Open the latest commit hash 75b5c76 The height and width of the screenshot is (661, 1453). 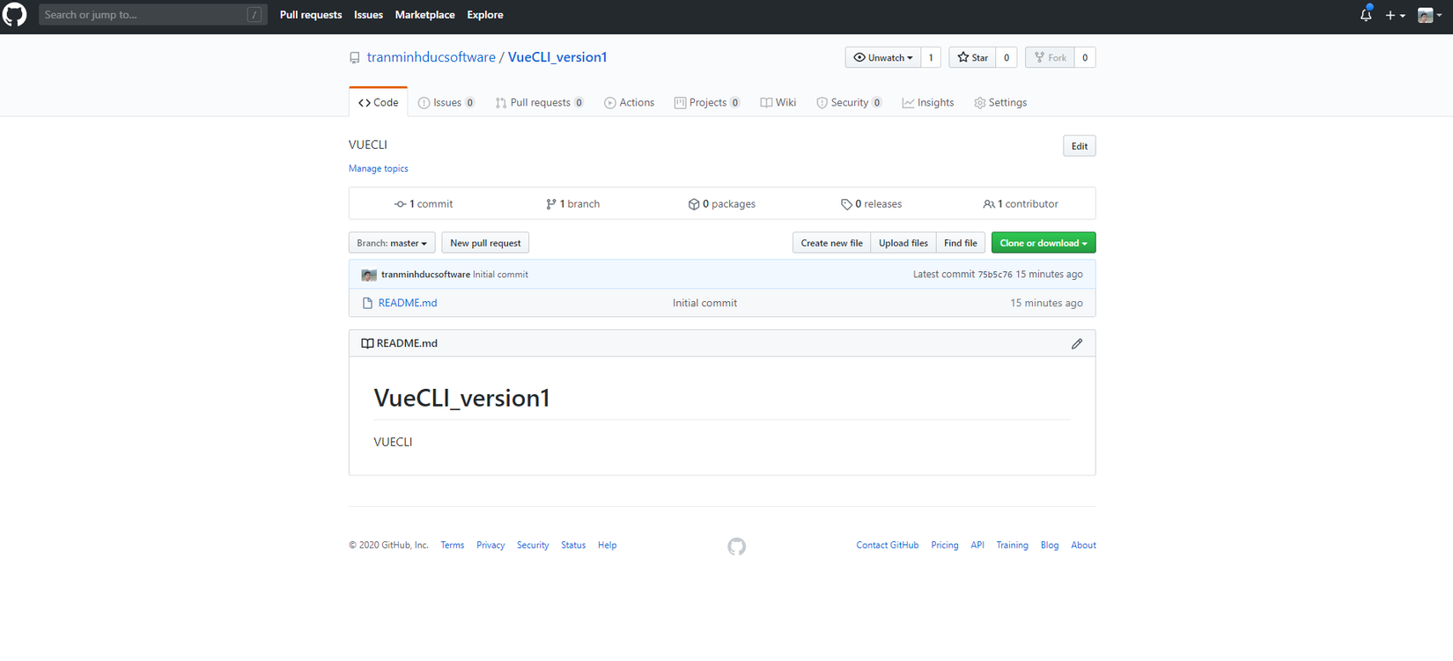[x=995, y=275]
